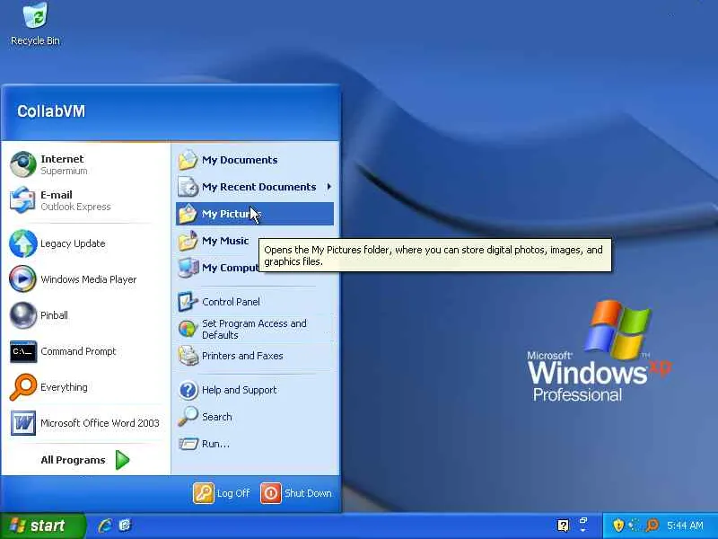Open Search from Start menu
Viewport: 718px width, 539px height.
[255, 417]
